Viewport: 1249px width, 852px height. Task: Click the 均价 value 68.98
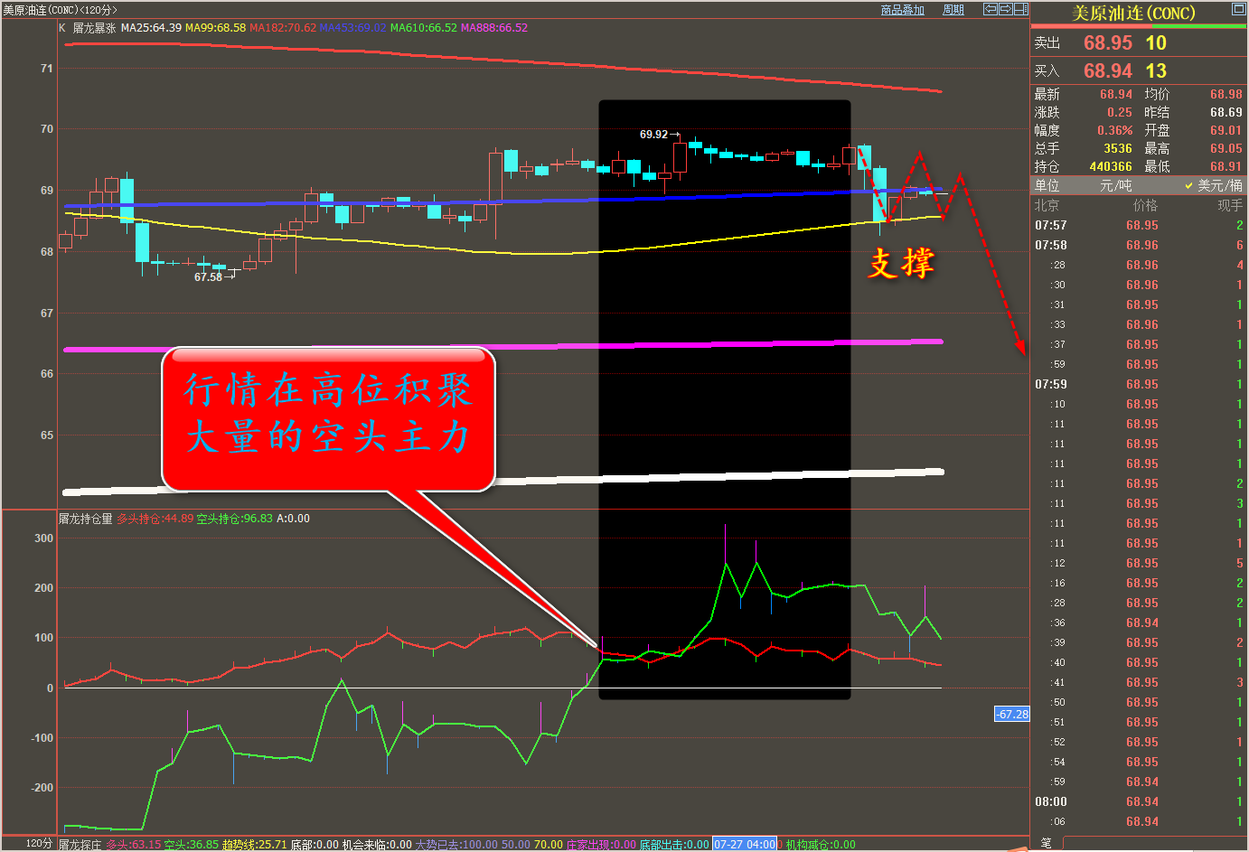click(1226, 94)
